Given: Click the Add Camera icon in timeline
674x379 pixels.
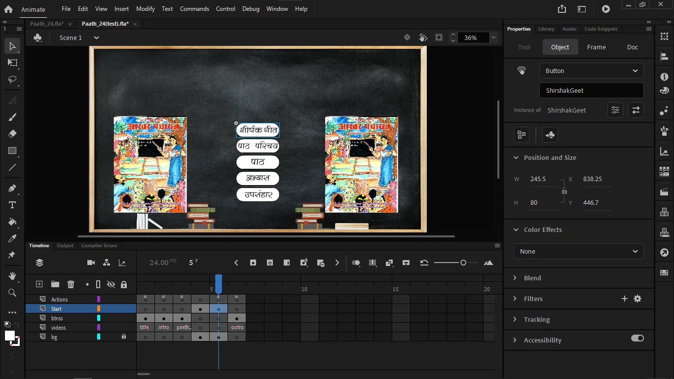Looking at the screenshot, I should [91, 263].
